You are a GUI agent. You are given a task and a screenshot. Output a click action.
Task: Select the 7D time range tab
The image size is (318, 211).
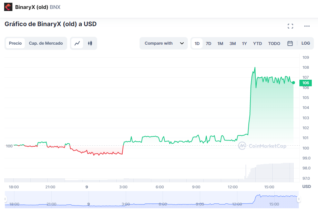coord(208,44)
